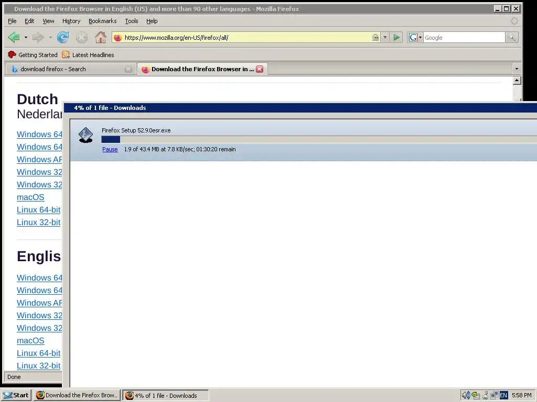Click the network connection tray icon
The width and height of the screenshot is (537, 402).
[x=494, y=395]
